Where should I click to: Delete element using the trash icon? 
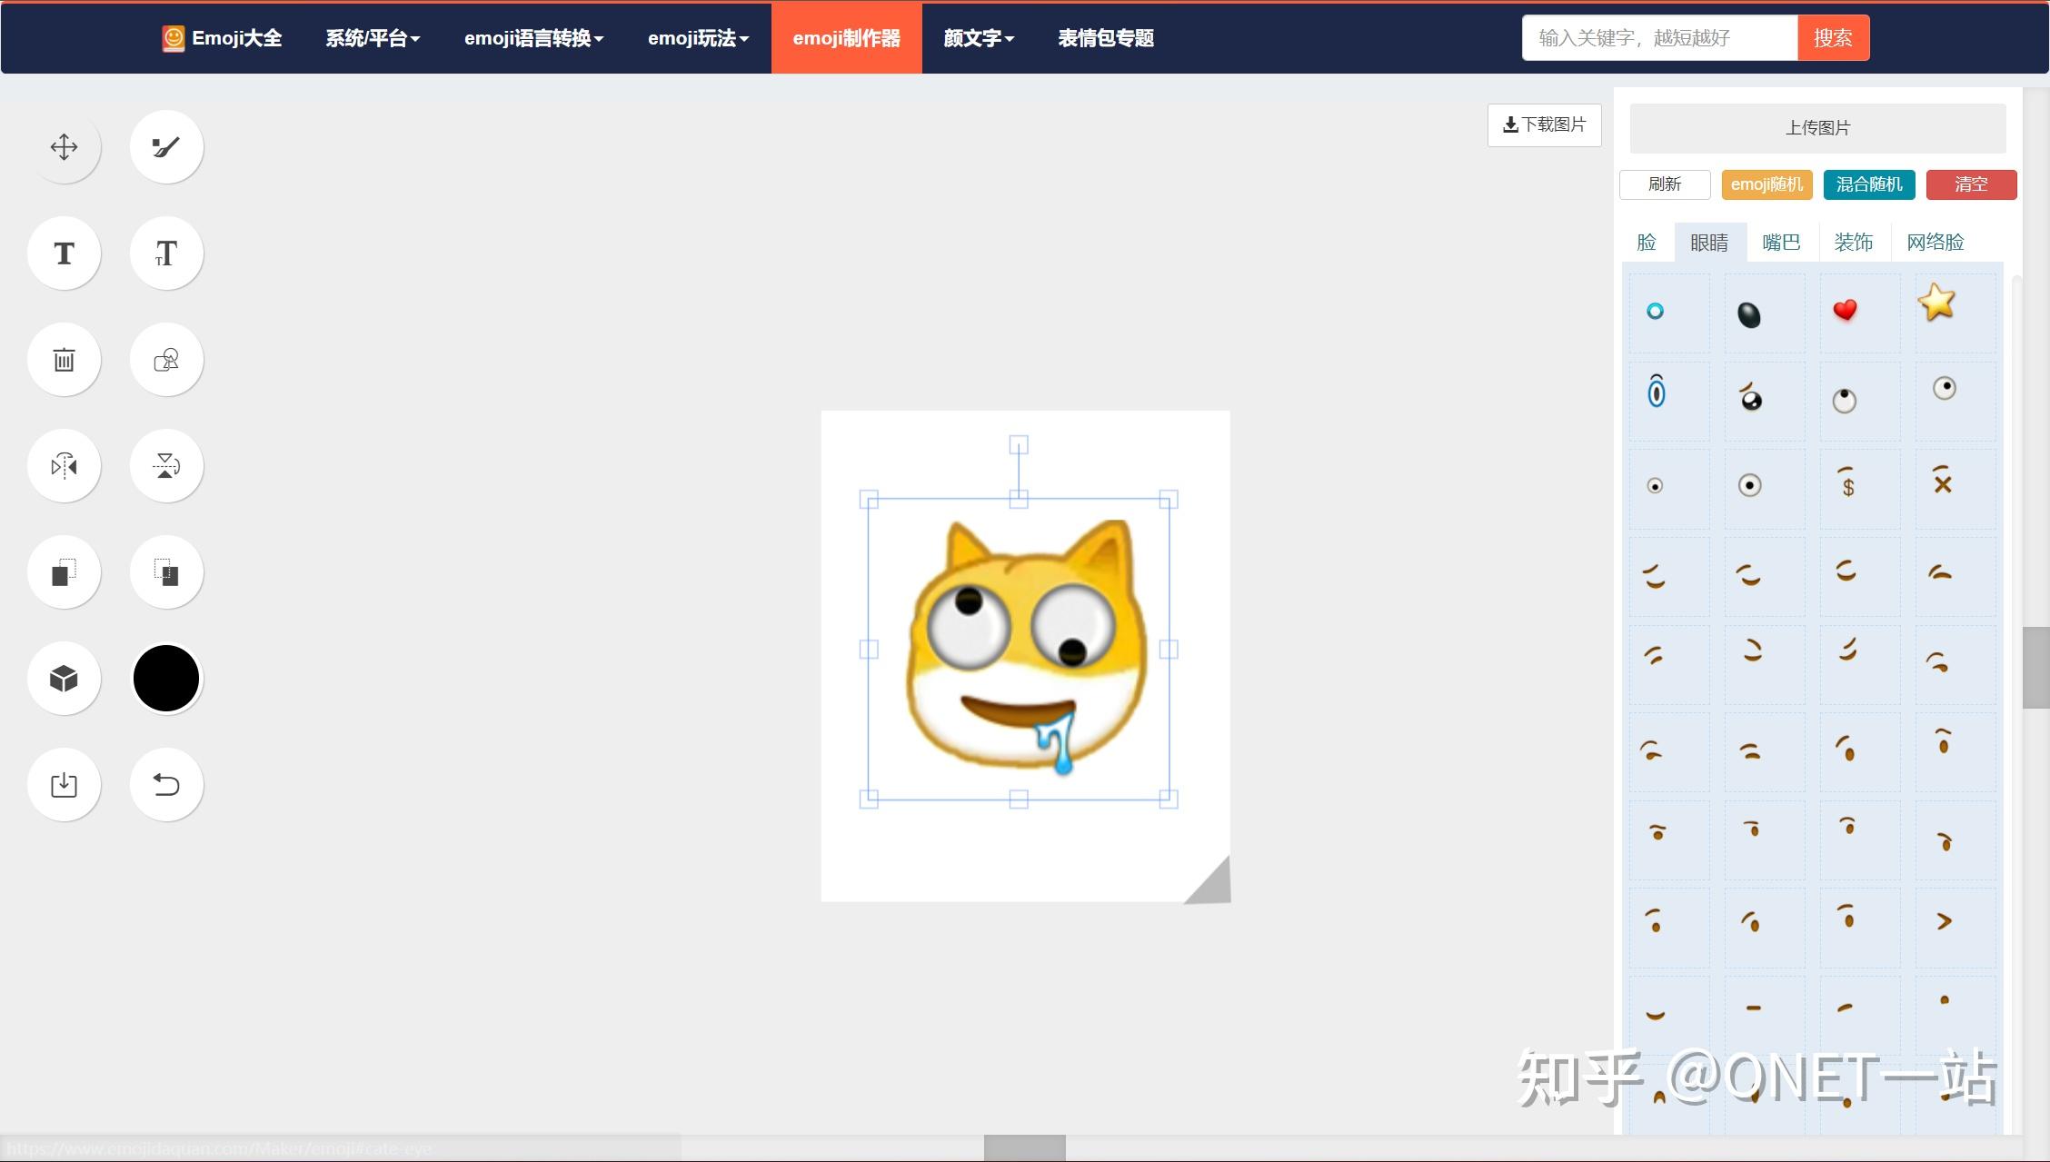coord(64,359)
